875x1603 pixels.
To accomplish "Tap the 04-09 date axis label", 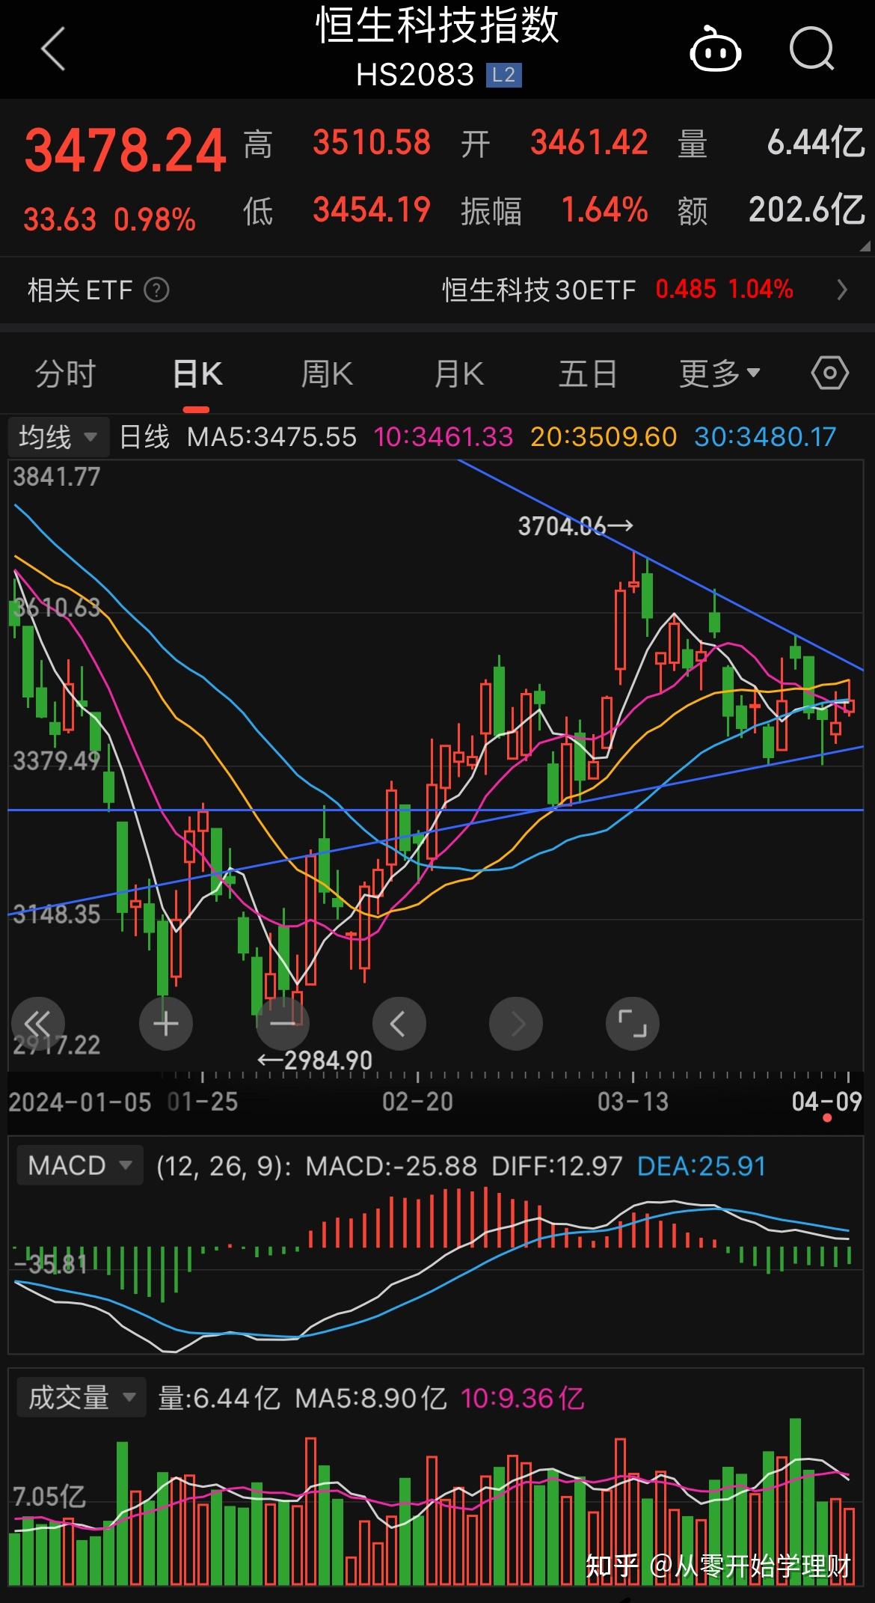I will tap(826, 1101).
